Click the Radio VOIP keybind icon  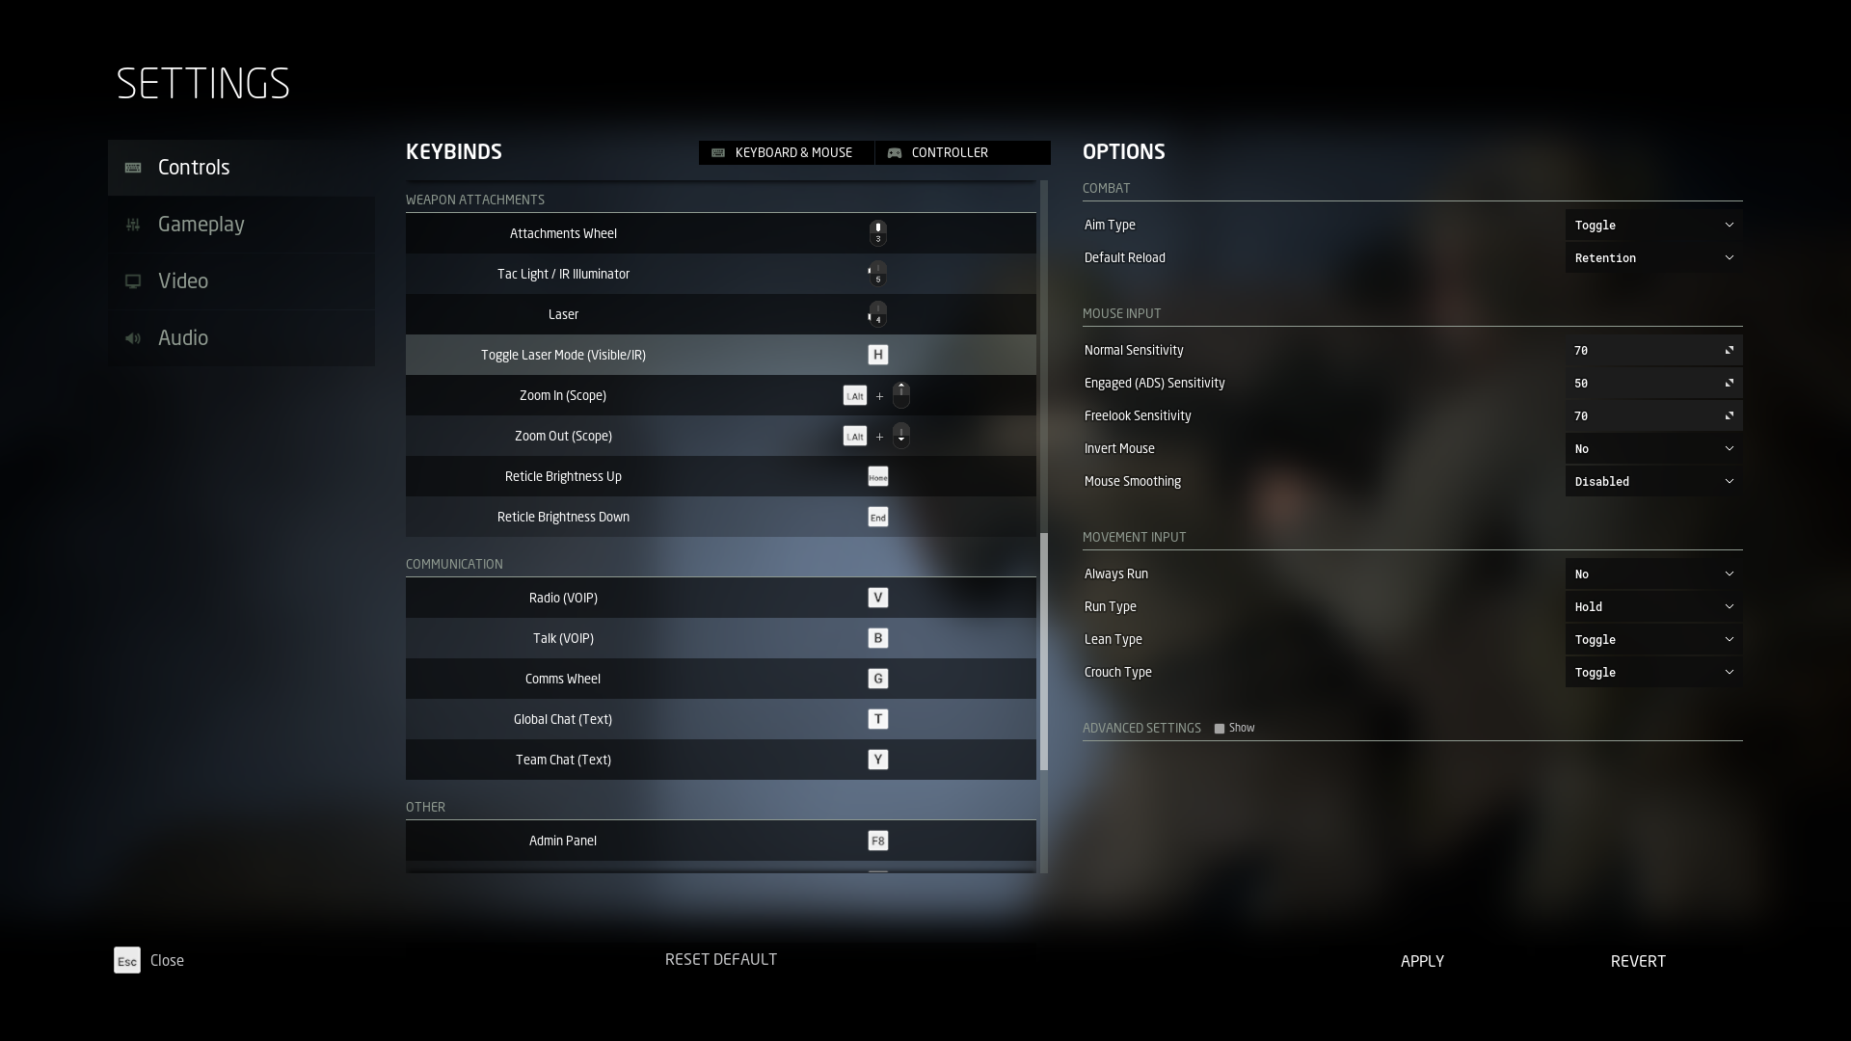(x=877, y=598)
